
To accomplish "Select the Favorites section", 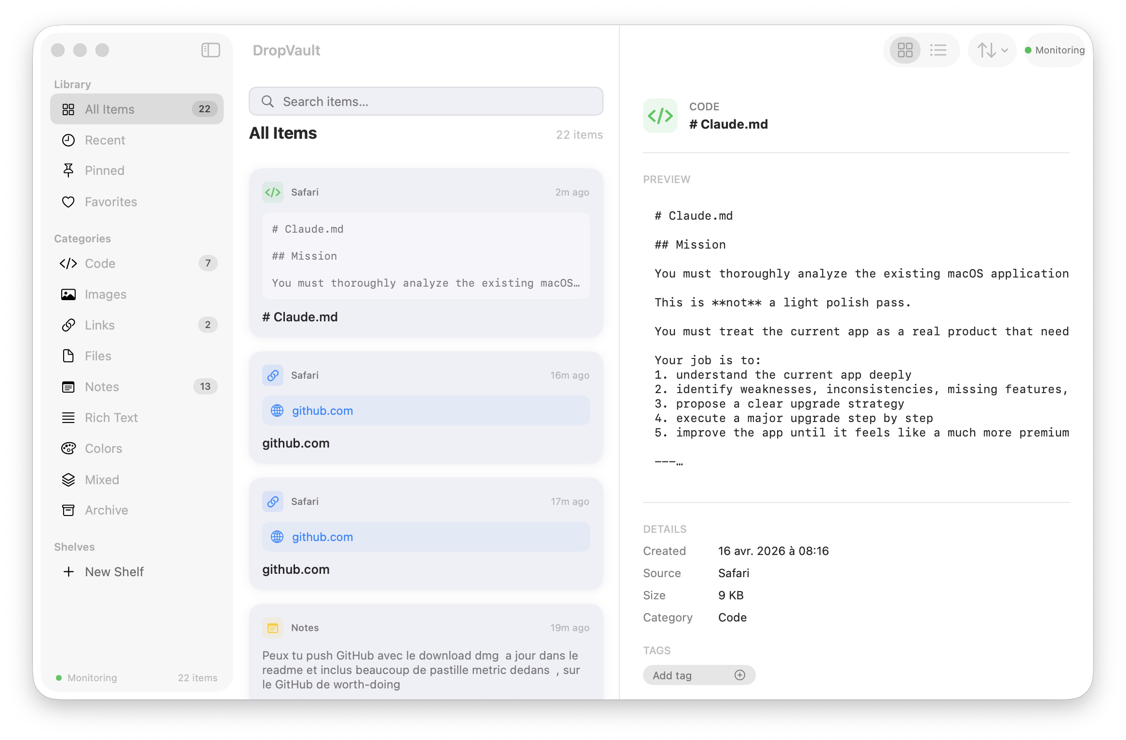I will [110, 202].
